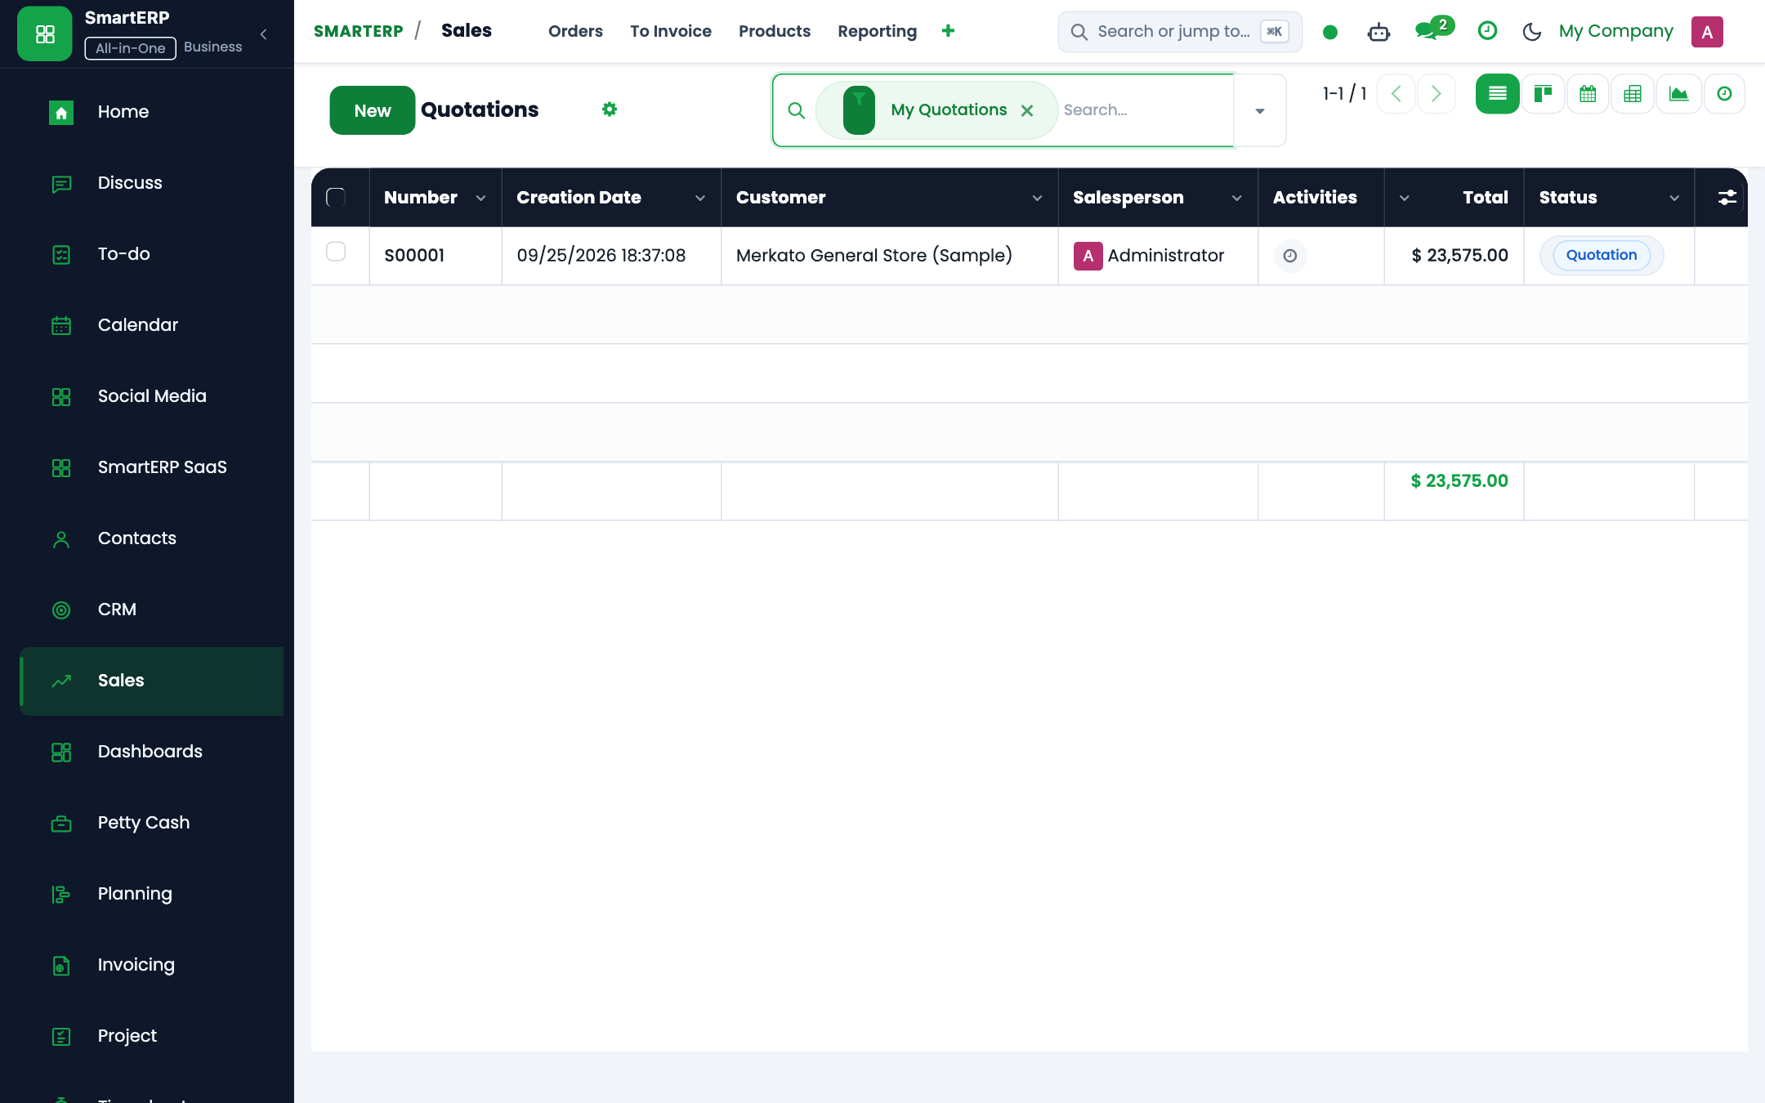The image size is (1765, 1103).
Task: Collapse the sidebar with the arrow
Action: pyautogui.click(x=263, y=34)
